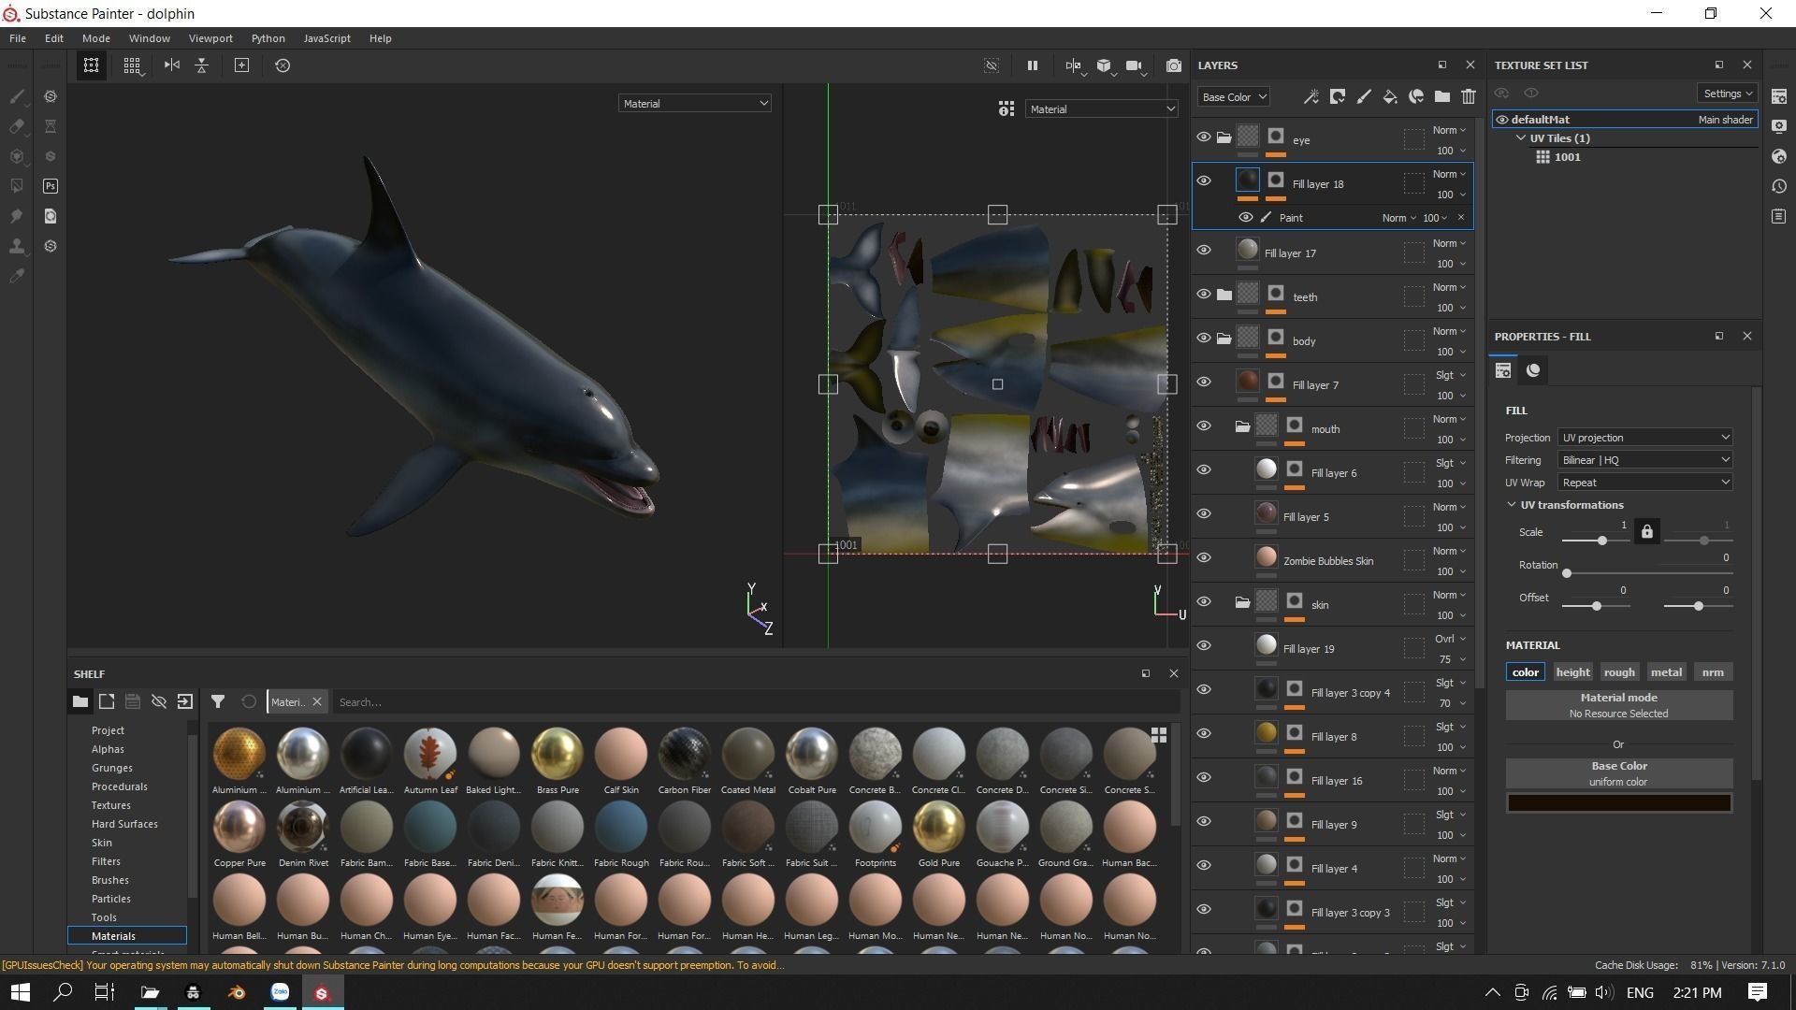The height and width of the screenshot is (1010, 1796).
Task: Hide Fill layer 19
Action: (x=1204, y=646)
